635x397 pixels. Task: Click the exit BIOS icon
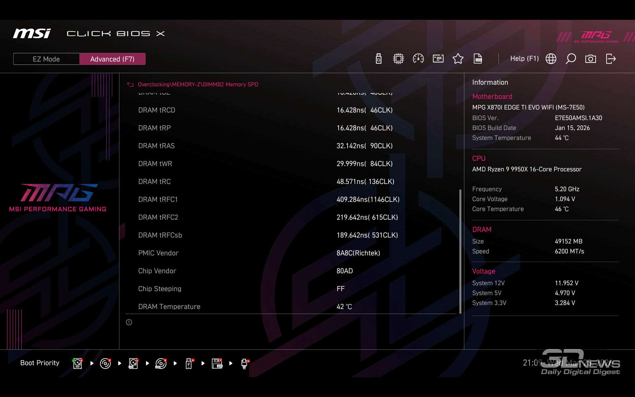point(611,59)
